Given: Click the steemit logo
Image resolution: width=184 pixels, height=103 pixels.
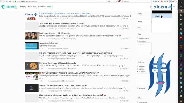Looking at the screenshot, I should point(9,7).
